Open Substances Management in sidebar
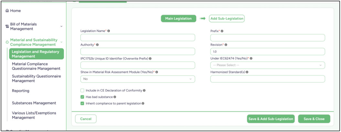 34,103
